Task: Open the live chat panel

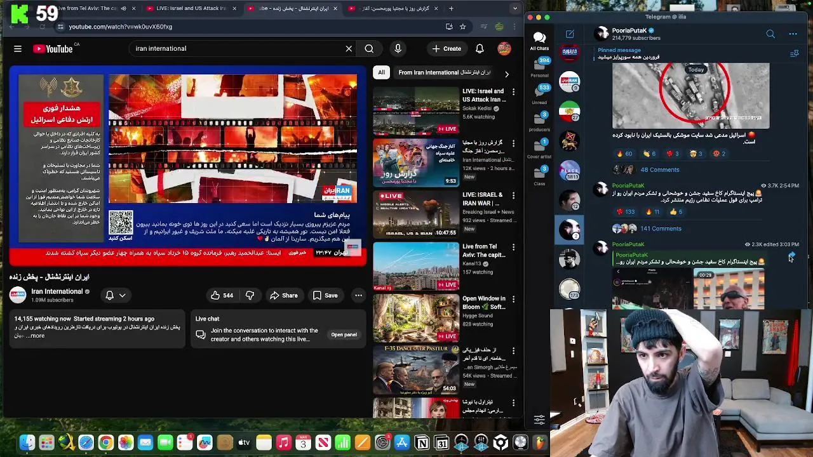Action: 344,334
